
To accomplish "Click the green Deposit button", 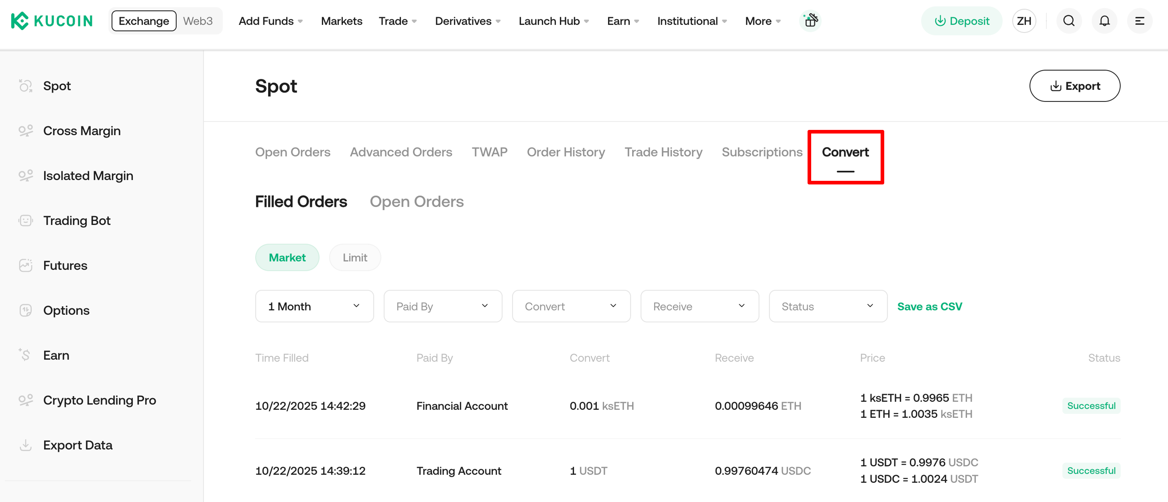I will coord(962,21).
